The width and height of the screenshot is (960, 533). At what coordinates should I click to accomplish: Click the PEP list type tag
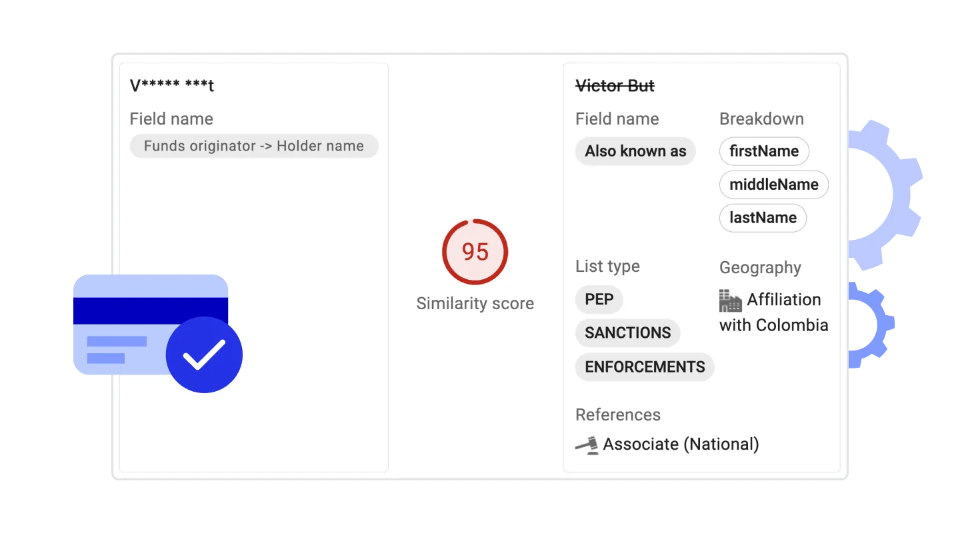(x=599, y=300)
